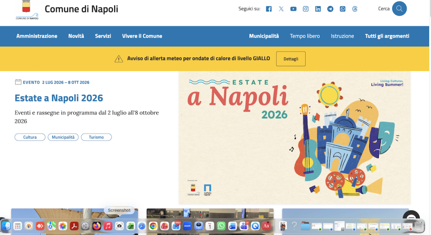The width and height of the screenshot is (431, 235).
Task: Click the Estate a Napoli 2026 banner image
Action: point(295,138)
